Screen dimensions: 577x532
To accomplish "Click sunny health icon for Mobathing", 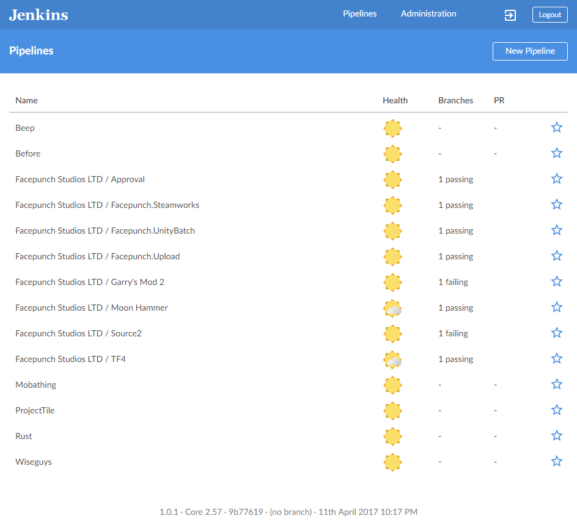I will coord(392,385).
